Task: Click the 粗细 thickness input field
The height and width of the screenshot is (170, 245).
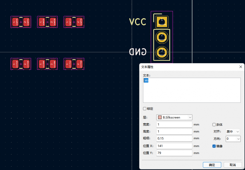Action: (174, 139)
